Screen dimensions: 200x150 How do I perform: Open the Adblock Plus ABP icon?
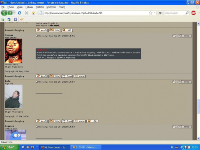tap(194, 13)
